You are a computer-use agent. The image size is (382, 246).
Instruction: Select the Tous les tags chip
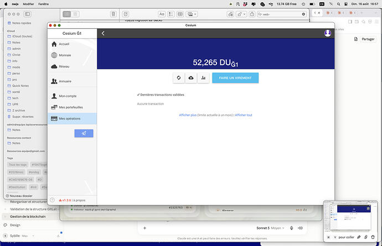coord(18,165)
